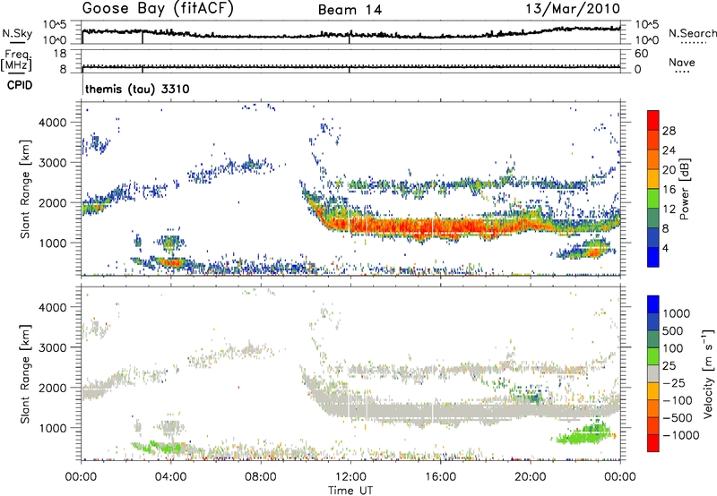Click the dotted line sample under Nave
717x496 pixels.
682,72
